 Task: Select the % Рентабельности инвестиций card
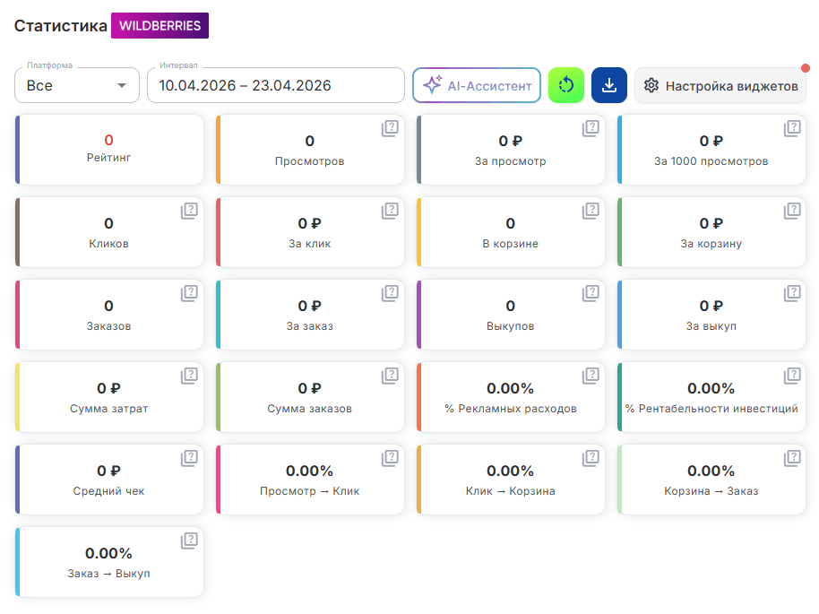pos(711,397)
